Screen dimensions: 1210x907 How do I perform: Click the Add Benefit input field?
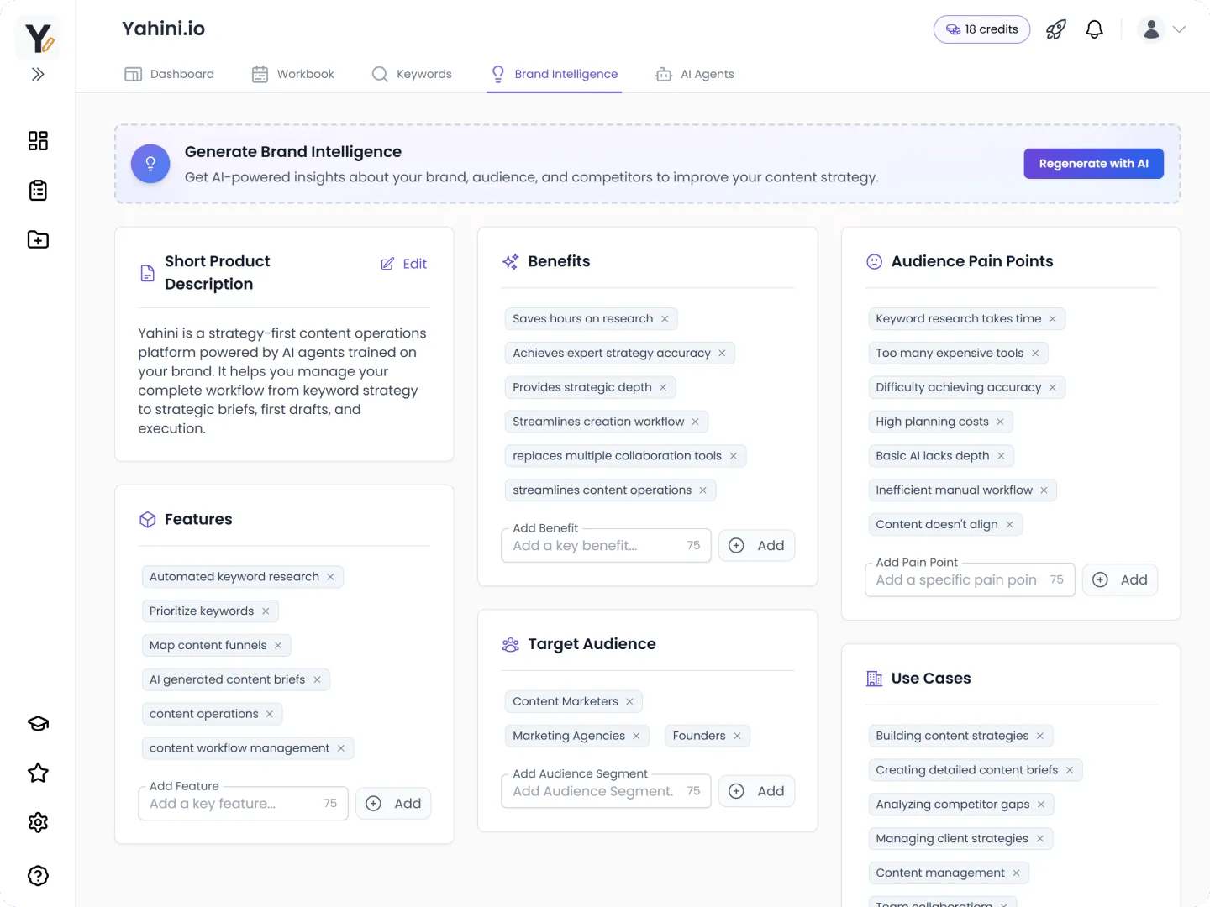pos(597,545)
